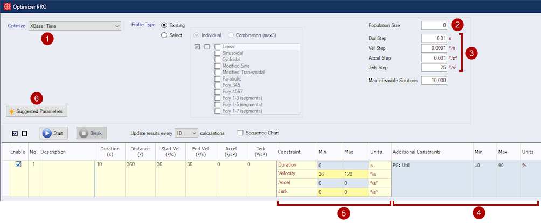The height and width of the screenshot is (223, 541).
Task: Click the blue play icon on Start
Action: [47, 133]
